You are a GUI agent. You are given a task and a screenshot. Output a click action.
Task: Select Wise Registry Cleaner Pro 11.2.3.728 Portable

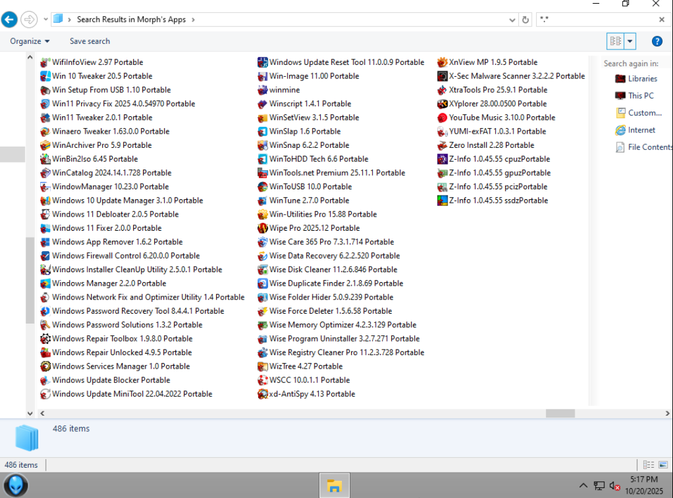341,353
